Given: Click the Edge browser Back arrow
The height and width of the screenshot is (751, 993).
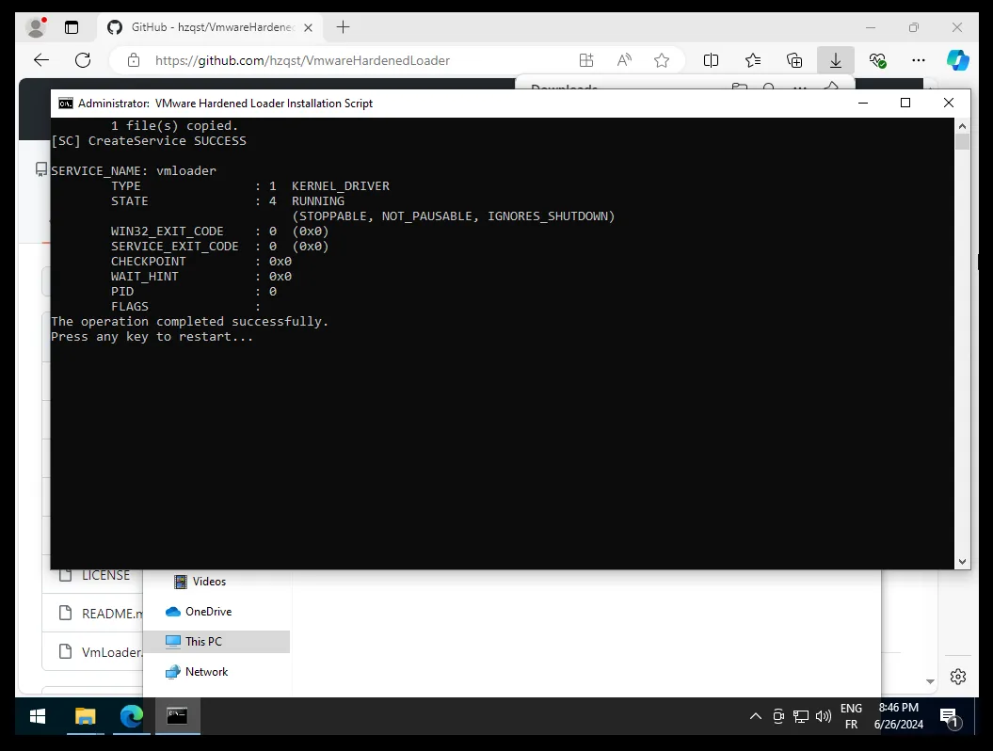Looking at the screenshot, I should [x=41, y=60].
